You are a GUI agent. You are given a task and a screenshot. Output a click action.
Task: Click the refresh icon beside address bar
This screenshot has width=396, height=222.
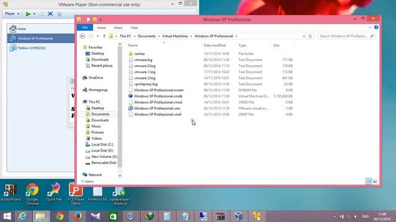coord(310,36)
